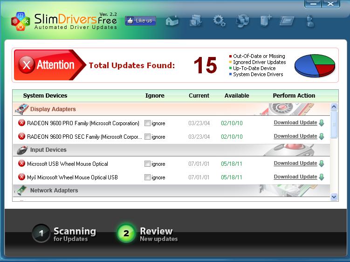Image resolution: width=350 pixels, height=262 pixels.
Task: Click the Display Adapters graphics card icon
Action: pos(21,109)
